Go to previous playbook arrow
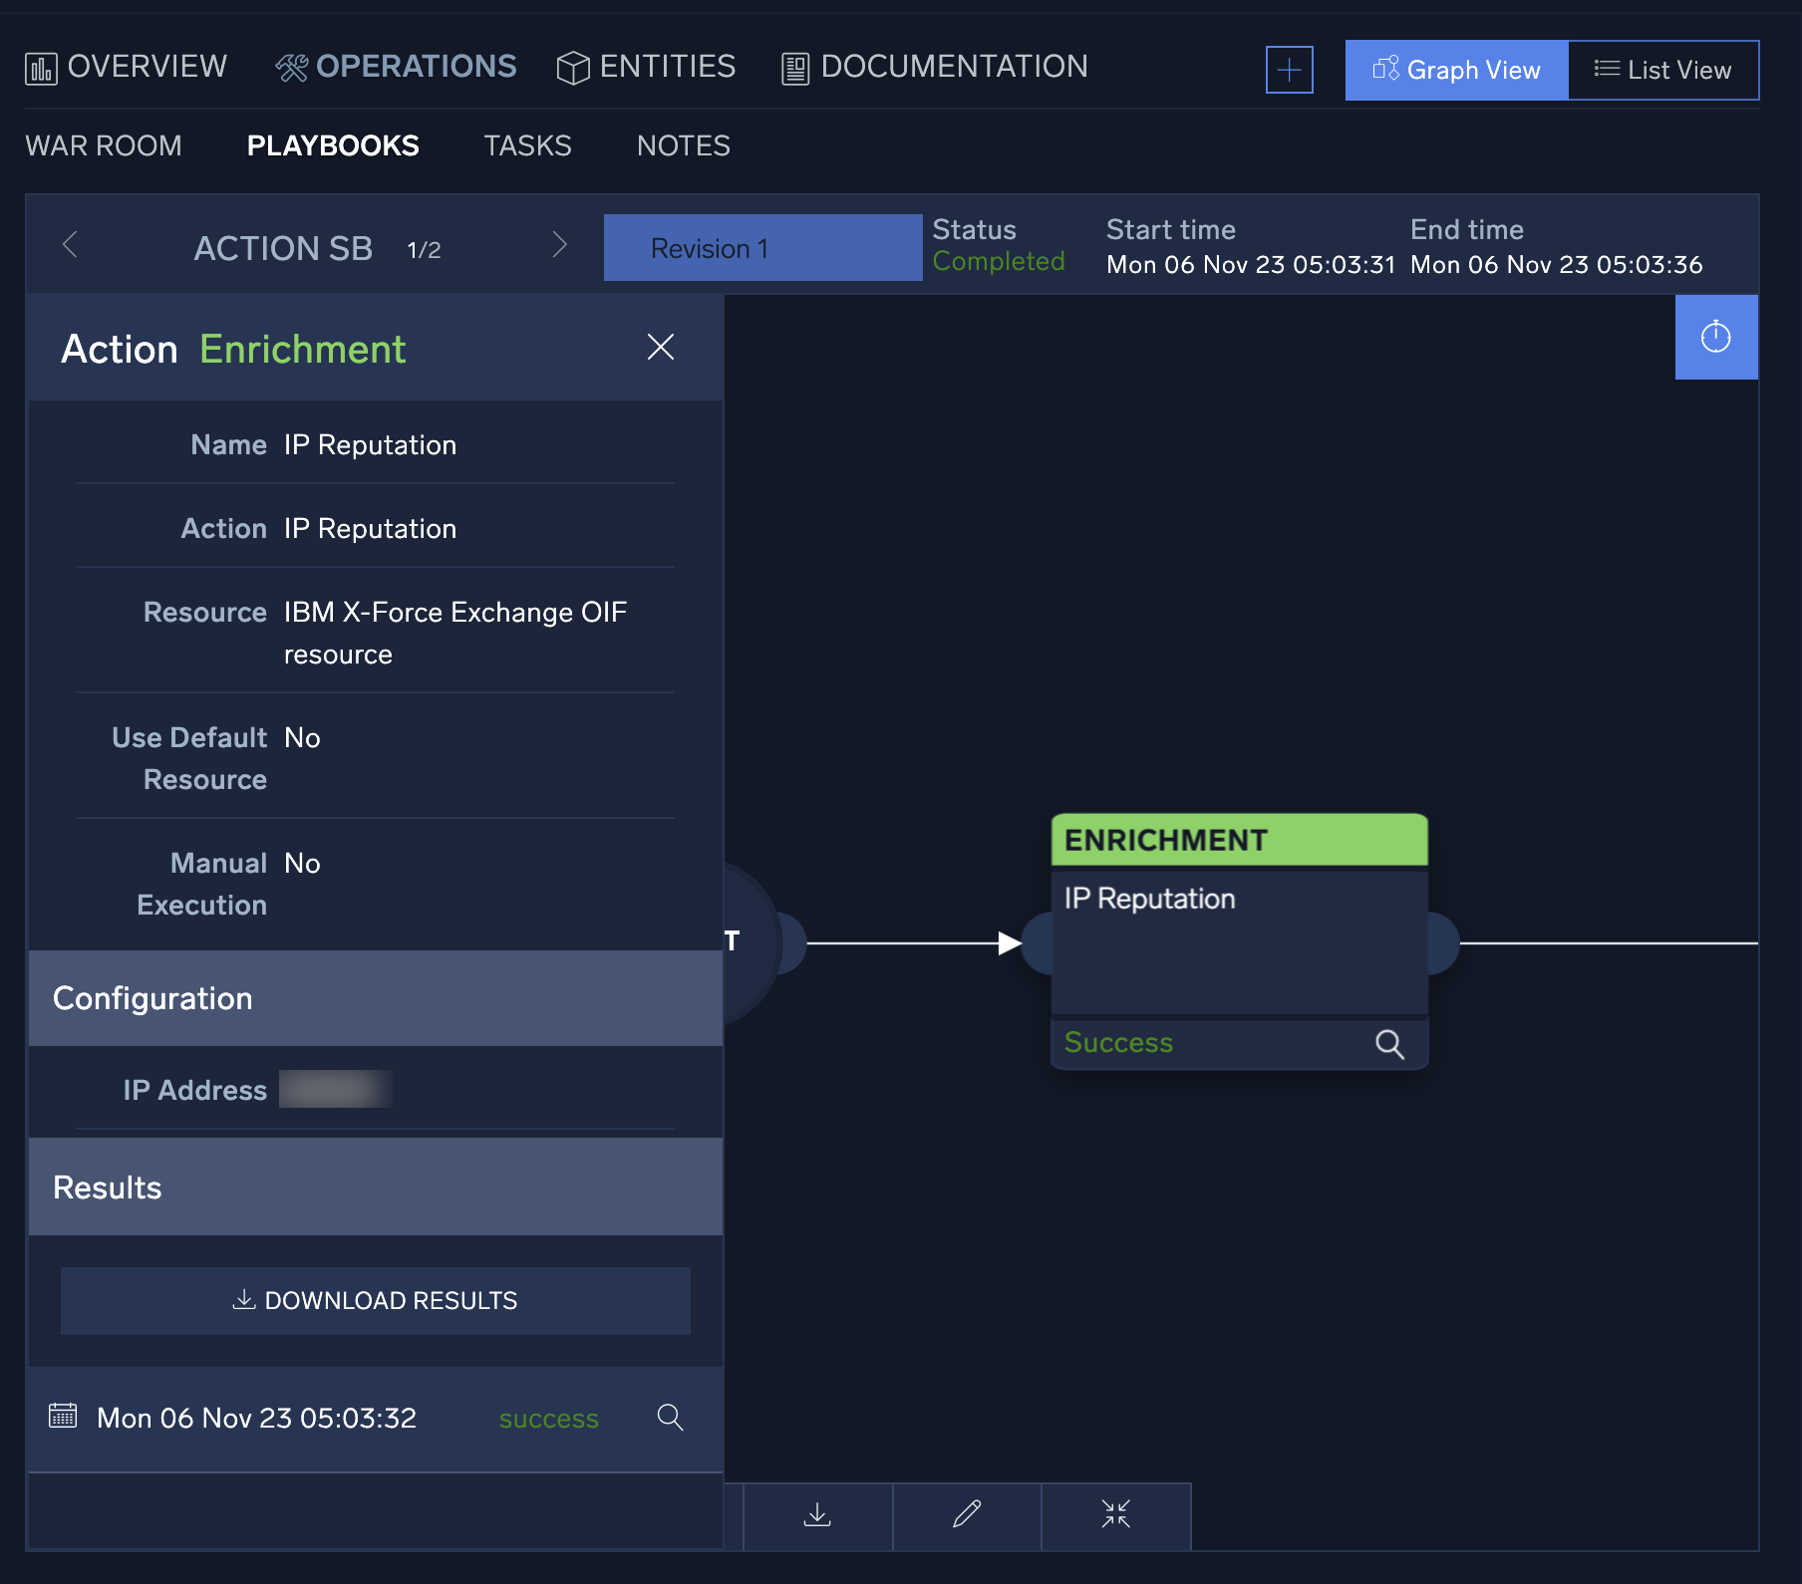Image resolution: width=1802 pixels, height=1584 pixels. coord(70,245)
